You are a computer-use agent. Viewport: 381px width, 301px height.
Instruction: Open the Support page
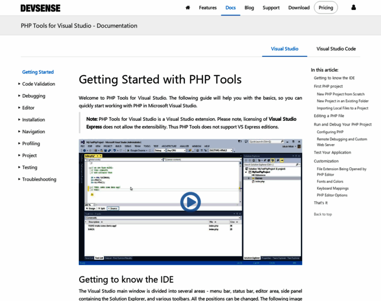(x=271, y=8)
